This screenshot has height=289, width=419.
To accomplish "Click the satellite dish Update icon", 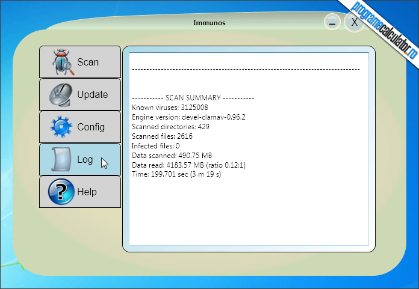I will 61,95.
